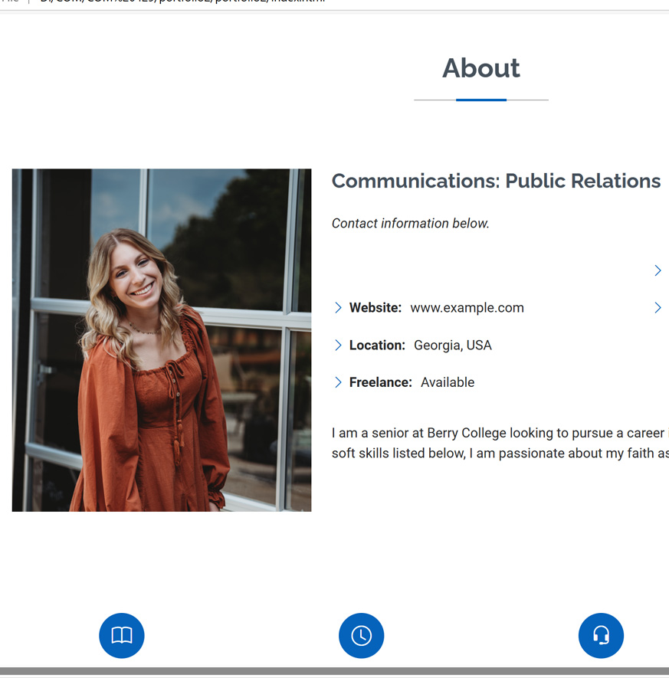Click the headset support icon circle
Image resolution: width=669 pixels, height=678 pixels.
tap(602, 636)
